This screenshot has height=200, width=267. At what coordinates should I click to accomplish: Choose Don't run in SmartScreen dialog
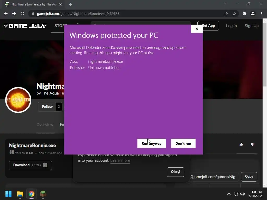coord(183,143)
